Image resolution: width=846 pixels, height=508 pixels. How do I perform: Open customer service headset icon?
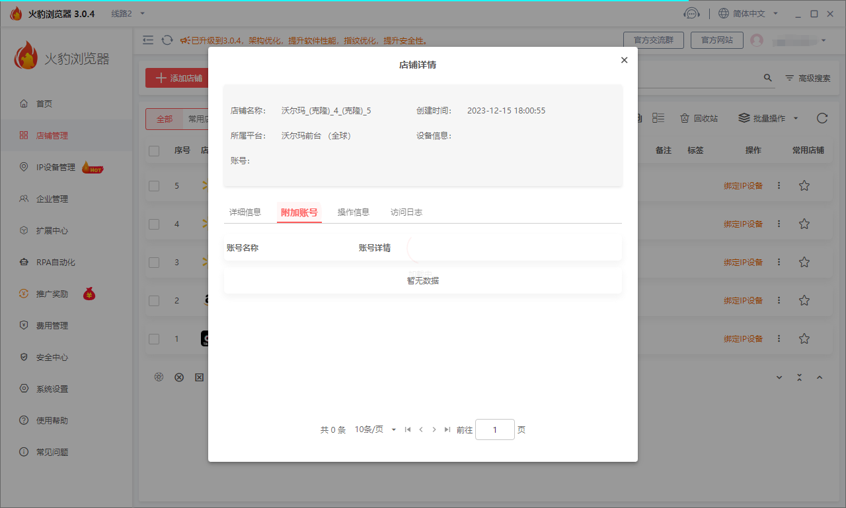692,13
